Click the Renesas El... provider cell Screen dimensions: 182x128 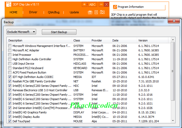[100, 90]
